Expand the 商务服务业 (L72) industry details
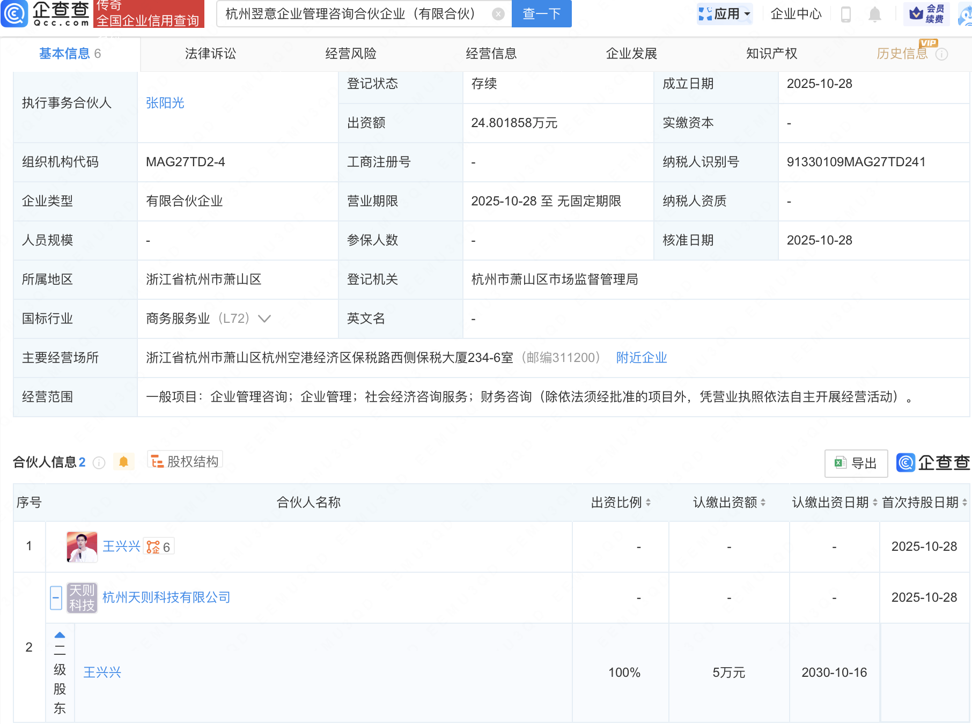 (264, 319)
